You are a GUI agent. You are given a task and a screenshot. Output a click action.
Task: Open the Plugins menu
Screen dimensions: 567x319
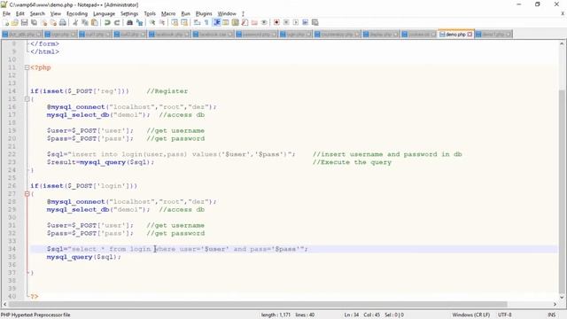point(204,14)
